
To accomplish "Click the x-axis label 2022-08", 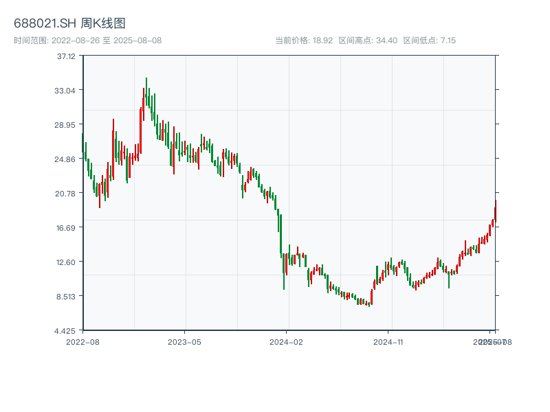I will point(82,342).
